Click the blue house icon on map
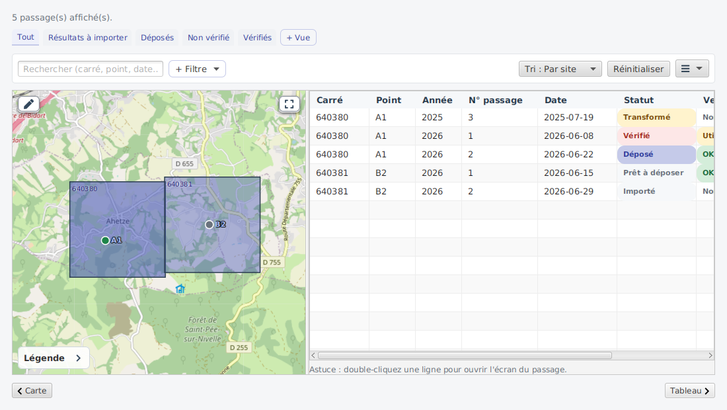The image size is (727, 410). pyautogui.click(x=180, y=290)
